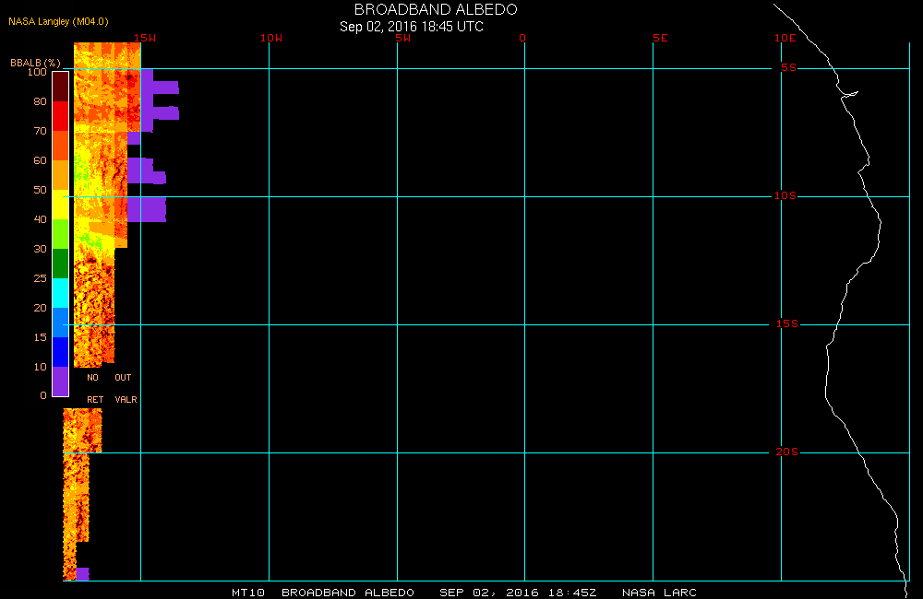The width and height of the screenshot is (923, 599).
Task: Click the 'NASA Langley (M04.0)' label
Action: click(x=58, y=22)
